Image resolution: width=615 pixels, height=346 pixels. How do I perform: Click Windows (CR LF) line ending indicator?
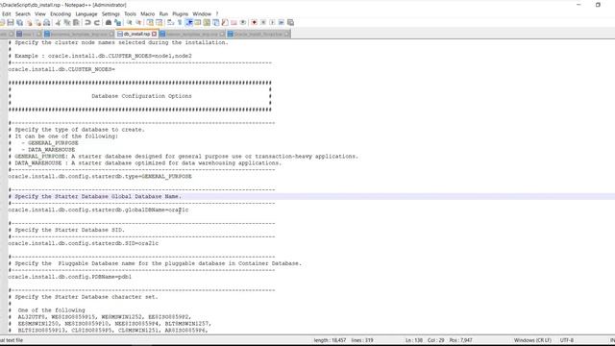point(532,340)
